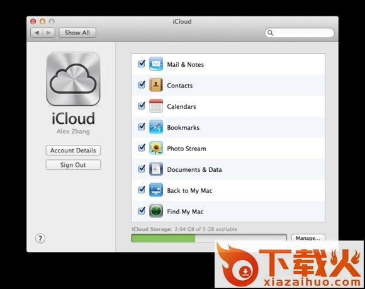
Task: Click the Bookmarks Safari compass icon
Action: pyautogui.click(x=155, y=127)
